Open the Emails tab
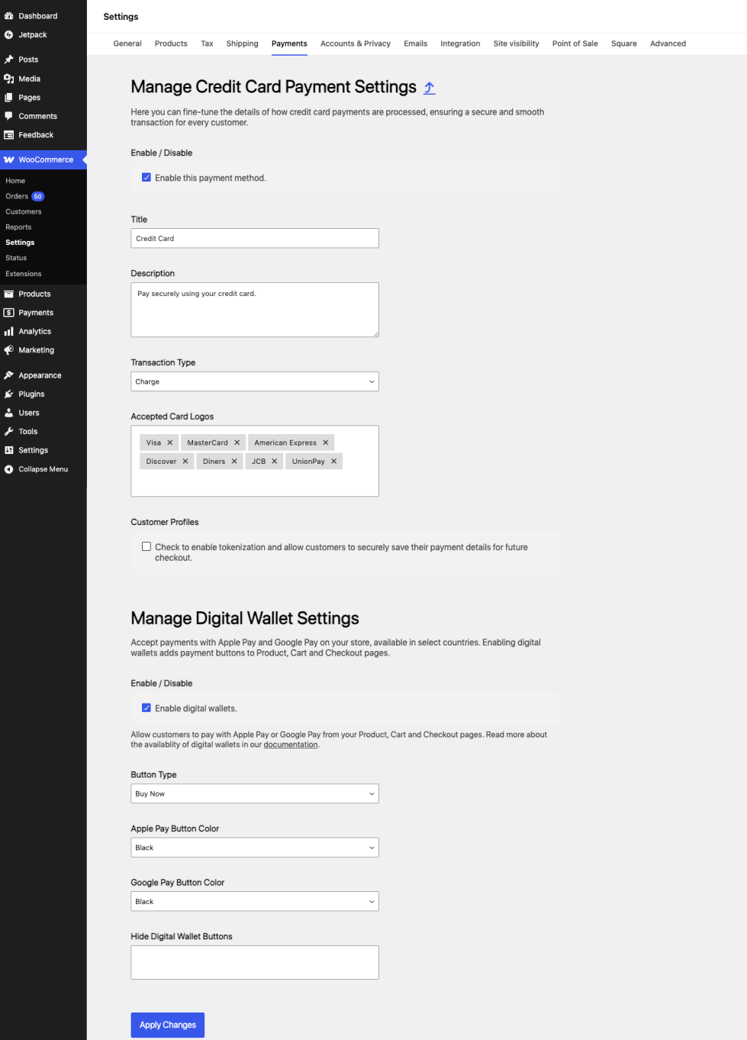The height and width of the screenshot is (1040, 747). coord(416,43)
